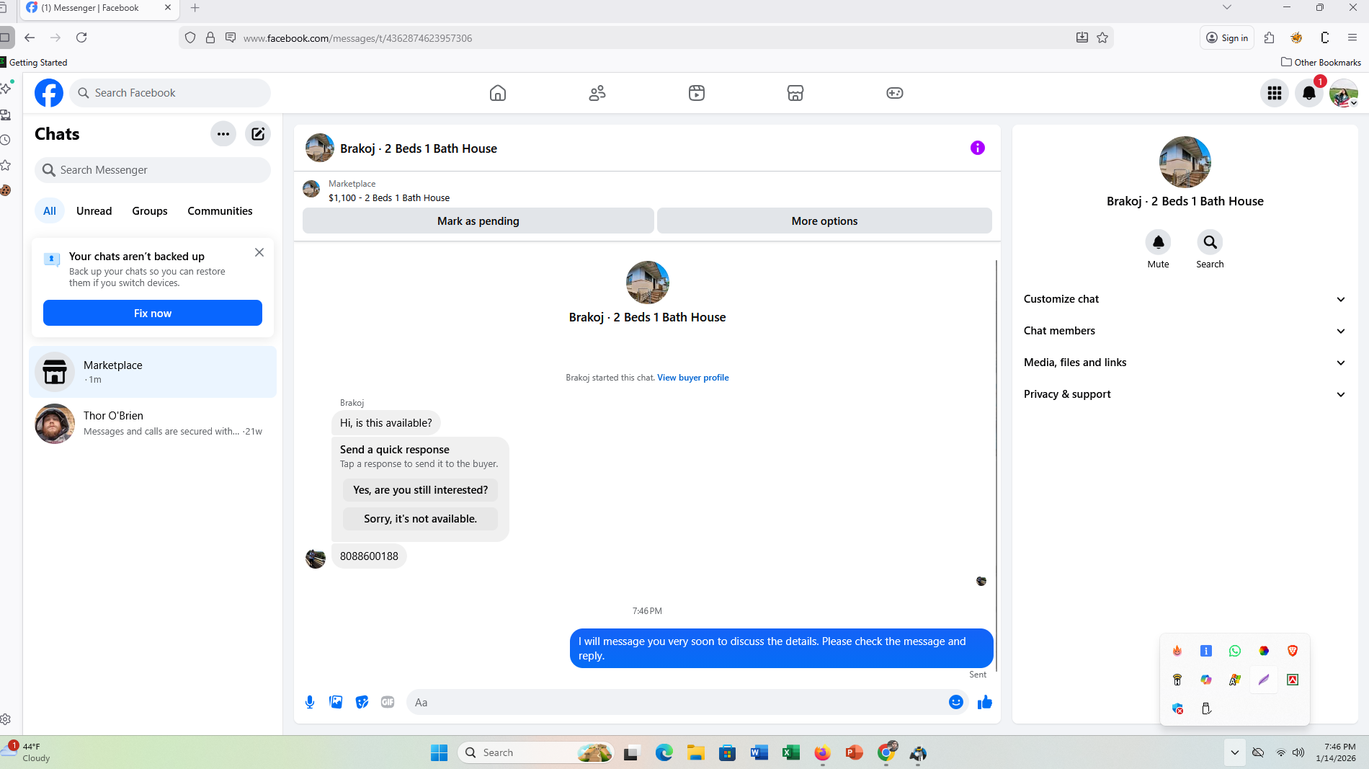Screen dimensions: 1369x769
Task: Open a new browser tab
Action: (x=195, y=8)
